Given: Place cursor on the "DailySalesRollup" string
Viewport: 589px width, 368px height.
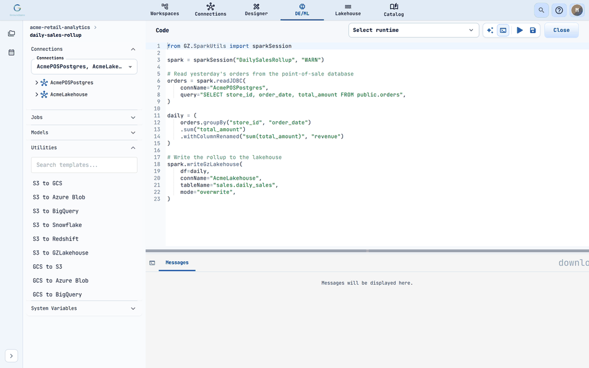Looking at the screenshot, I should click(x=265, y=59).
